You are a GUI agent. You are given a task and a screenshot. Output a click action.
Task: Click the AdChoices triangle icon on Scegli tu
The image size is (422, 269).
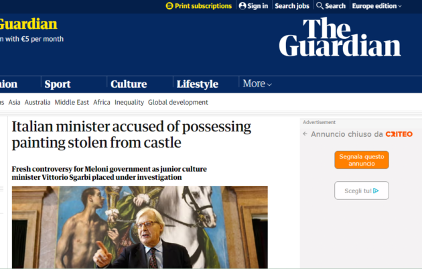(x=376, y=191)
